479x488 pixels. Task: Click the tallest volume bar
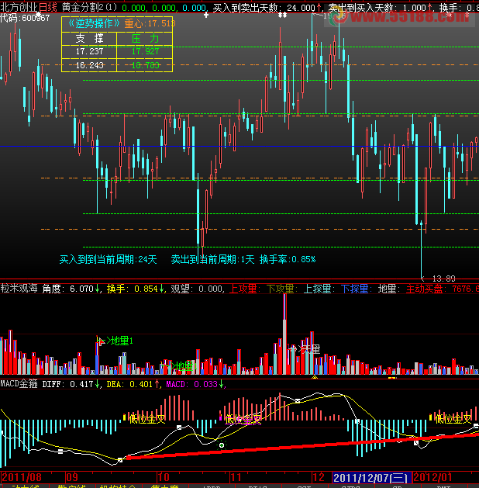point(284,334)
